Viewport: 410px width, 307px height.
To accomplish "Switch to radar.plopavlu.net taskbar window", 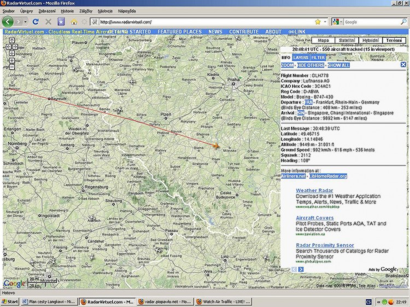I will click(165, 302).
